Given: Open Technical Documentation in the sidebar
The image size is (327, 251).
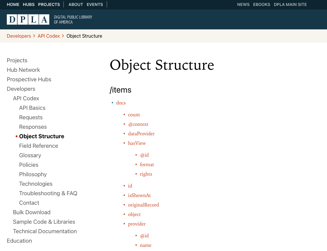Looking at the screenshot, I should tap(45, 231).
